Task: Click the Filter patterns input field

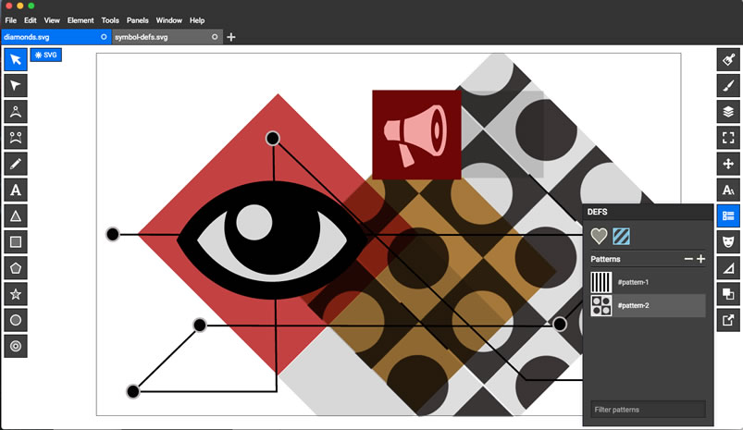Action: click(648, 409)
